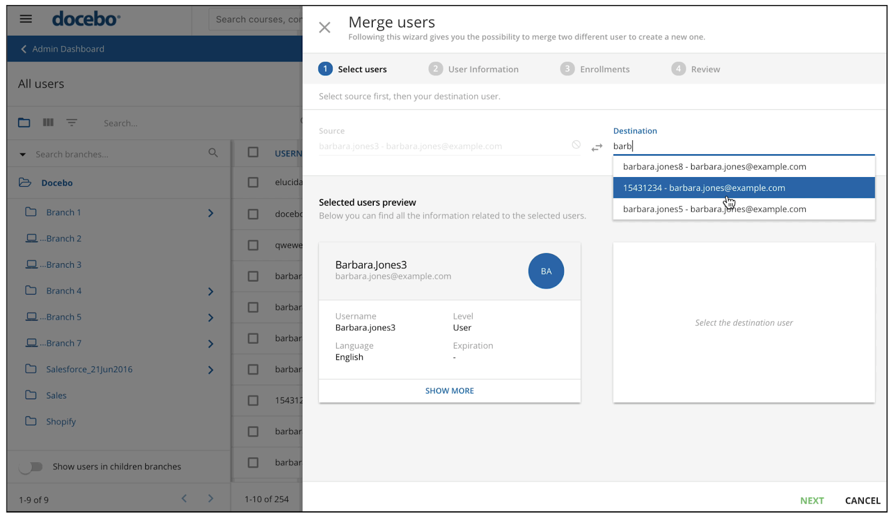Close the Merge users panel
Viewport: 894px width, 522px height.
[325, 27]
